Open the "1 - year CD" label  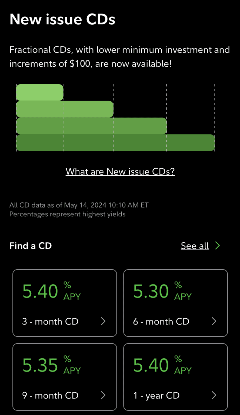[156, 396]
